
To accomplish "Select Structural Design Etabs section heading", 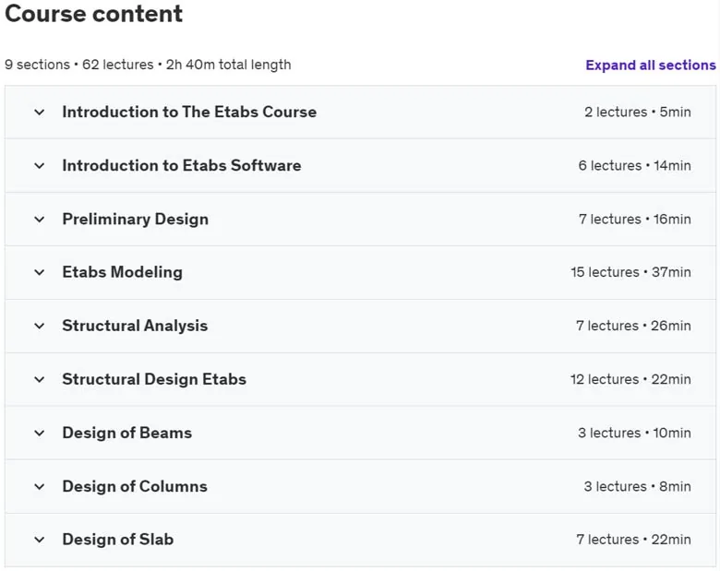I will pyautogui.click(x=154, y=380).
